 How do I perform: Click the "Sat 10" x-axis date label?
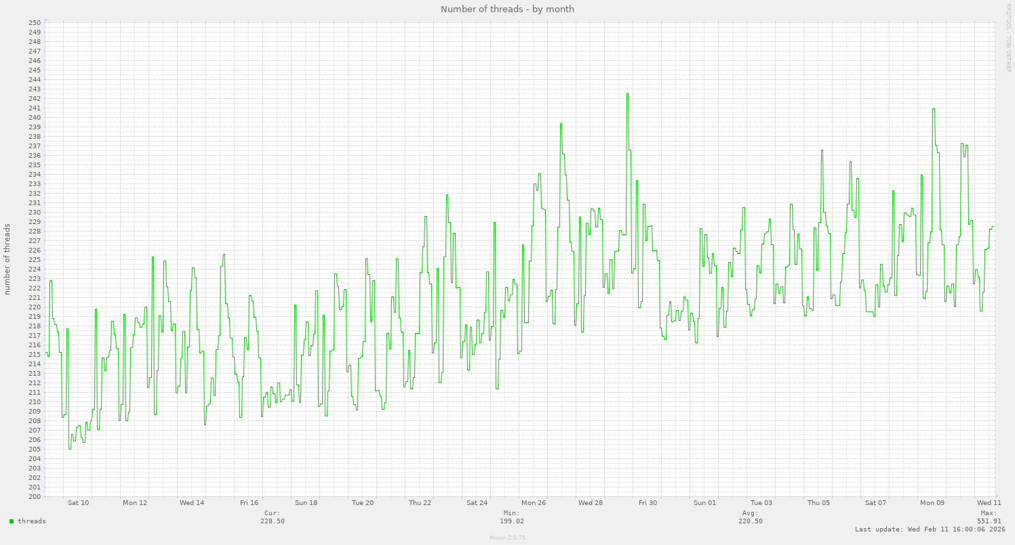pyautogui.click(x=79, y=503)
